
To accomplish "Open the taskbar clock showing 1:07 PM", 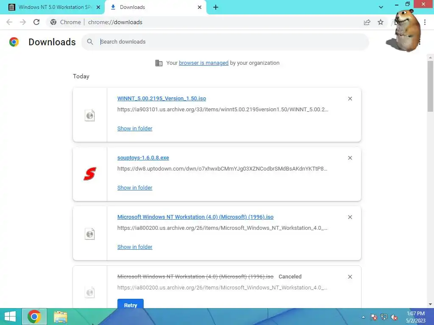I will coord(416,317).
